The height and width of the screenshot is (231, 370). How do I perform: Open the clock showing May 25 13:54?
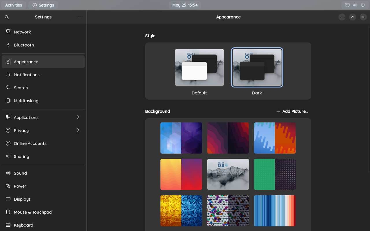(x=185, y=5)
